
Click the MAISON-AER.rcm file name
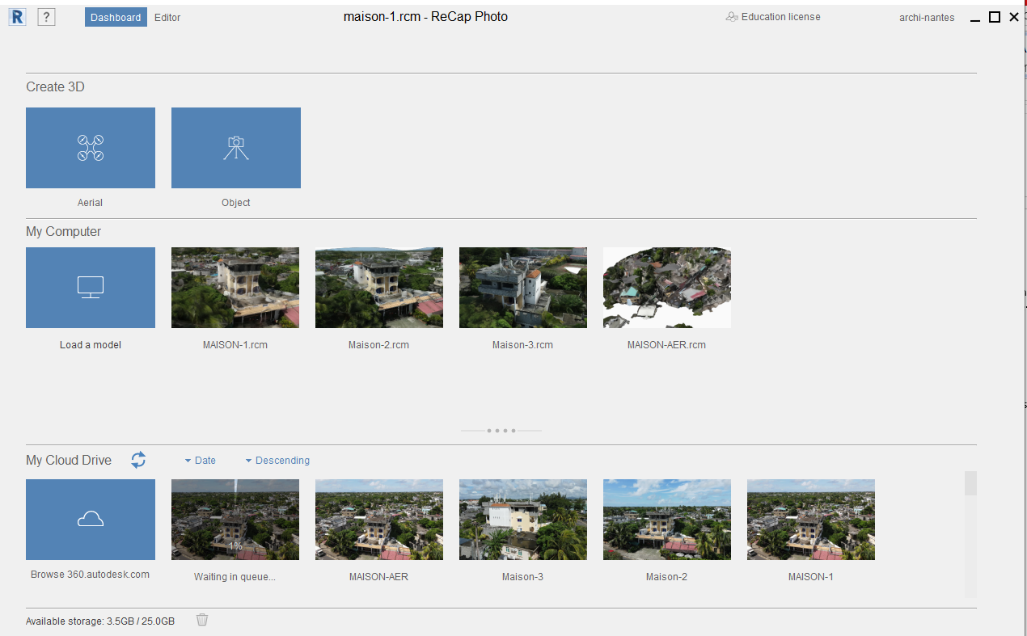(x=666, y=345)
